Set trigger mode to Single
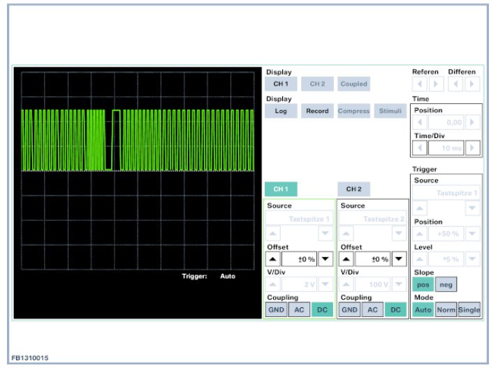This screenshot has width=498, height=370. 469,310
